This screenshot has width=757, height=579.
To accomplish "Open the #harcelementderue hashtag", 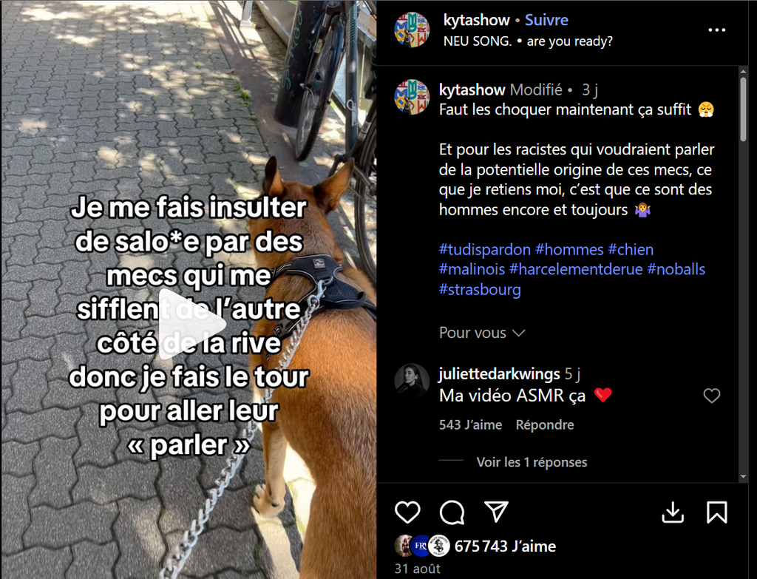I will [x=576, y=269].
